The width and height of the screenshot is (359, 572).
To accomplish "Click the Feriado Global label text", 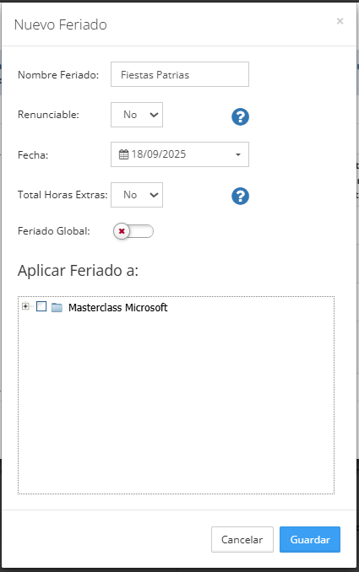I will pos(54,231).
